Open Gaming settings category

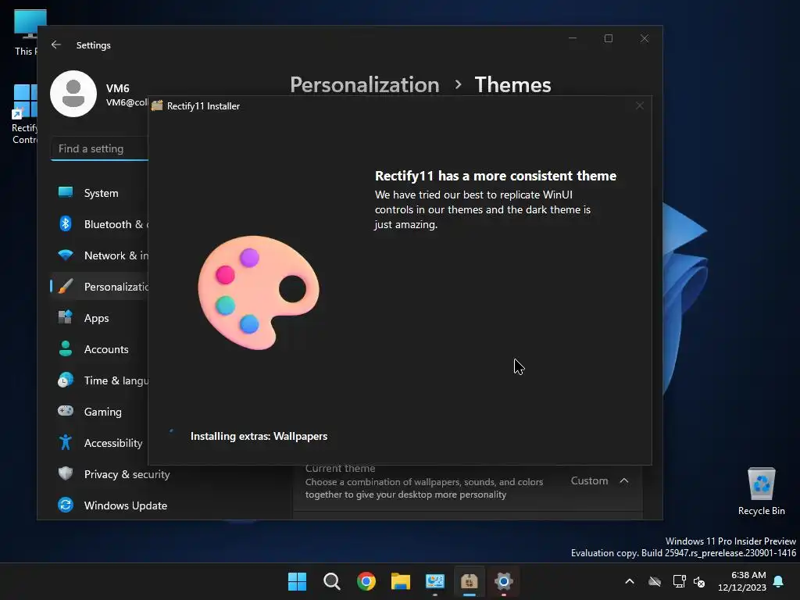pos(99,412)
